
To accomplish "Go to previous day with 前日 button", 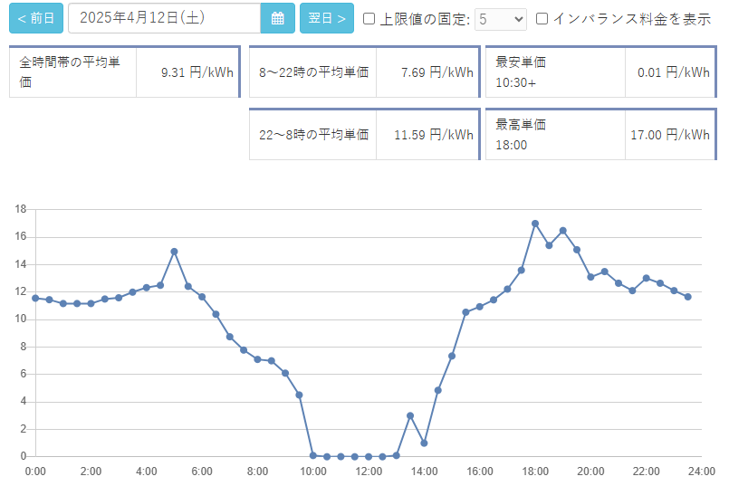I will [x=36, y=18].
